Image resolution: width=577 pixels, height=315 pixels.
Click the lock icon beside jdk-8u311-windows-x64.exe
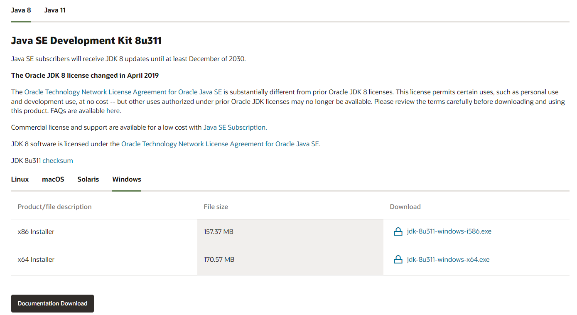click(398, 260)
